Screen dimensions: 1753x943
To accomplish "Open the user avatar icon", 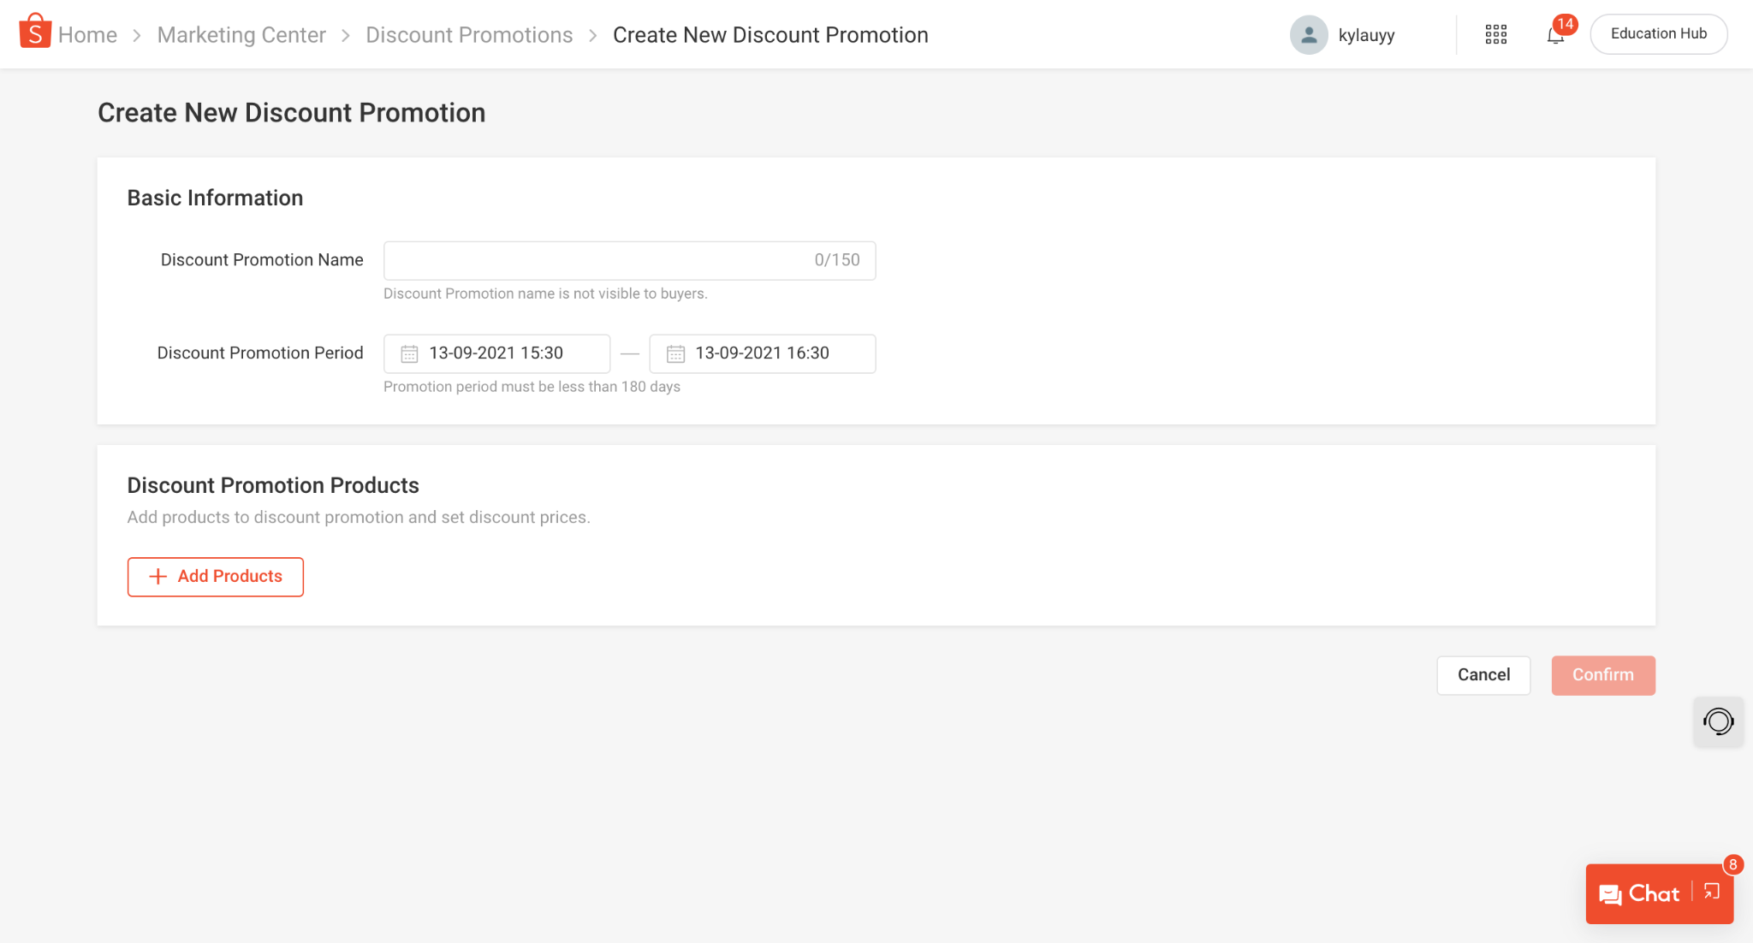I will (1309, 35).
